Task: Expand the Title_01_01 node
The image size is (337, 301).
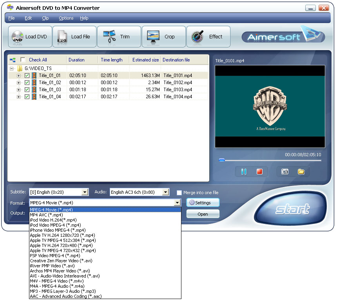Action: [19, 76]
